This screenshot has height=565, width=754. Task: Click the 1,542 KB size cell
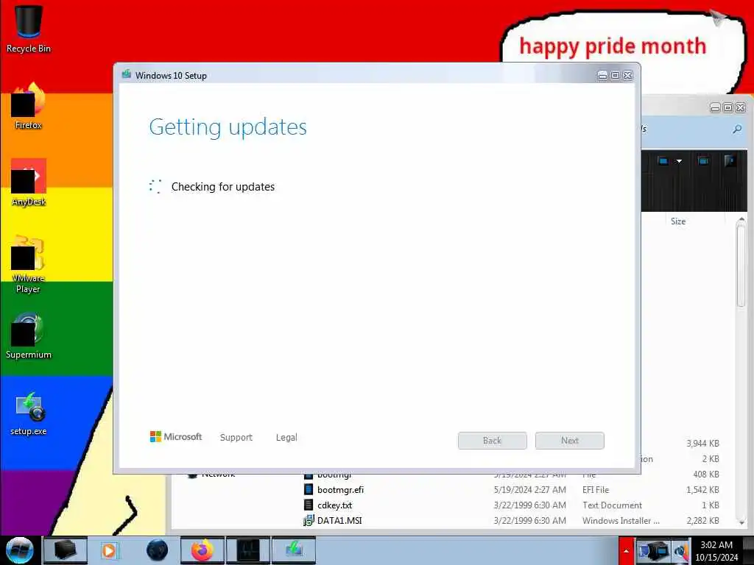coord(702,489)
